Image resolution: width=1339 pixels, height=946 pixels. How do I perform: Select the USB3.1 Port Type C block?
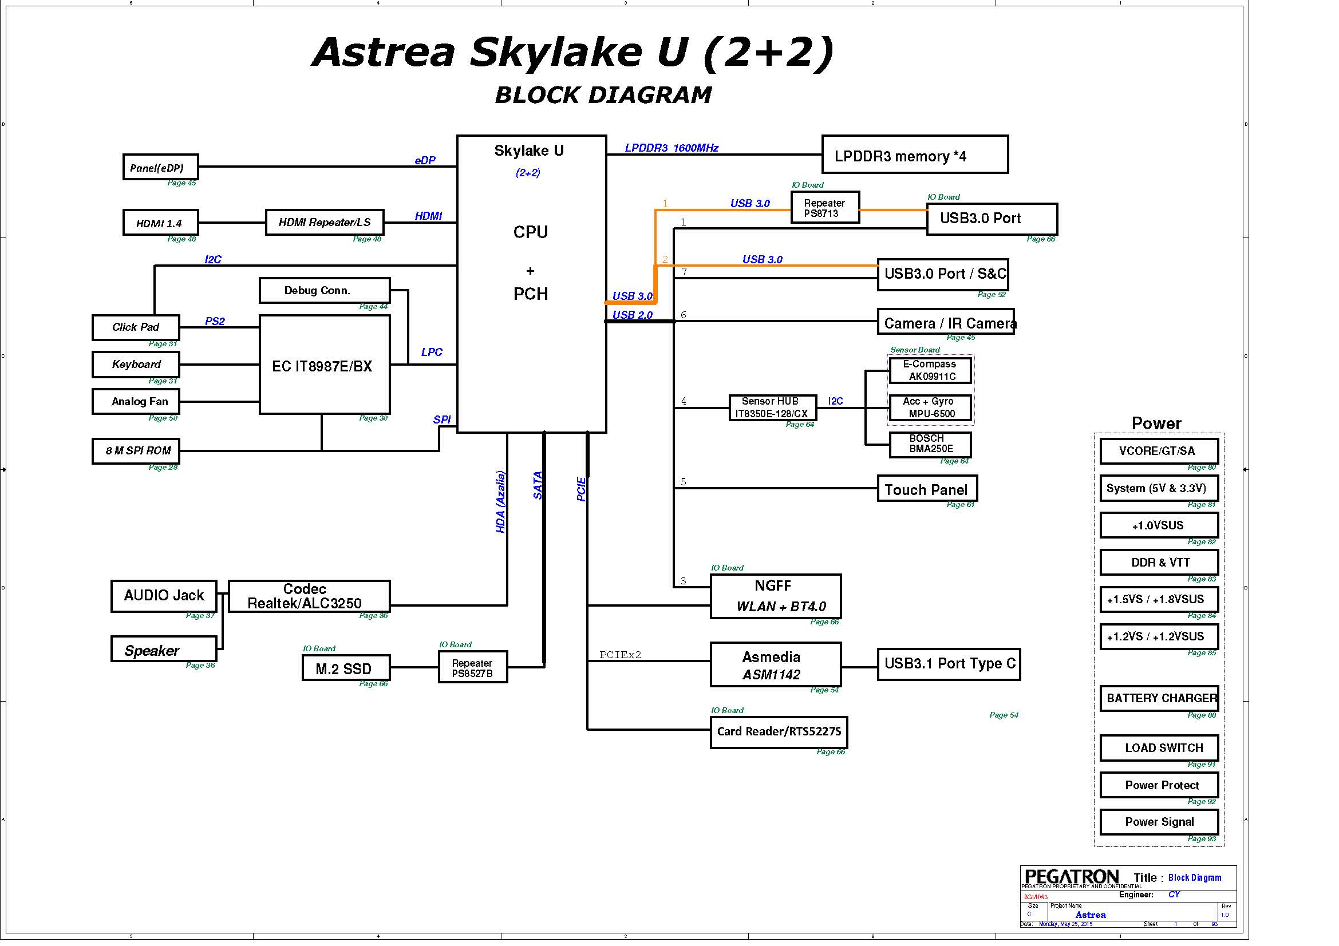tap(948, 664)
